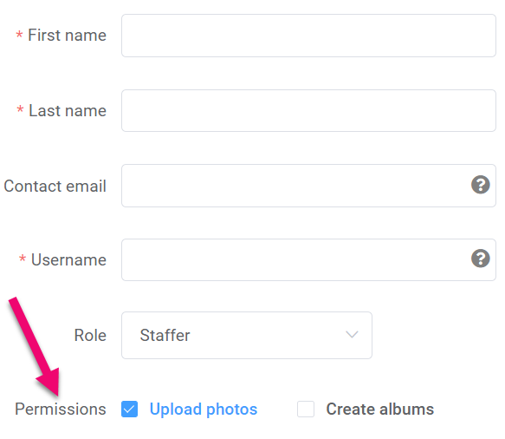Click the First name label
505x439 pixels.
67,36
